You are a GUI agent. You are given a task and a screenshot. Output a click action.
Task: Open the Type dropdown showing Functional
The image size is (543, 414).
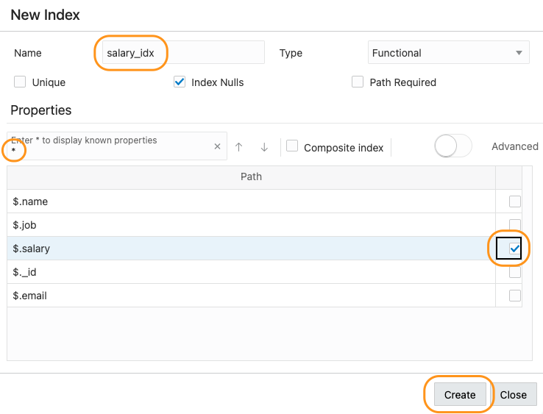click(448, 53)
